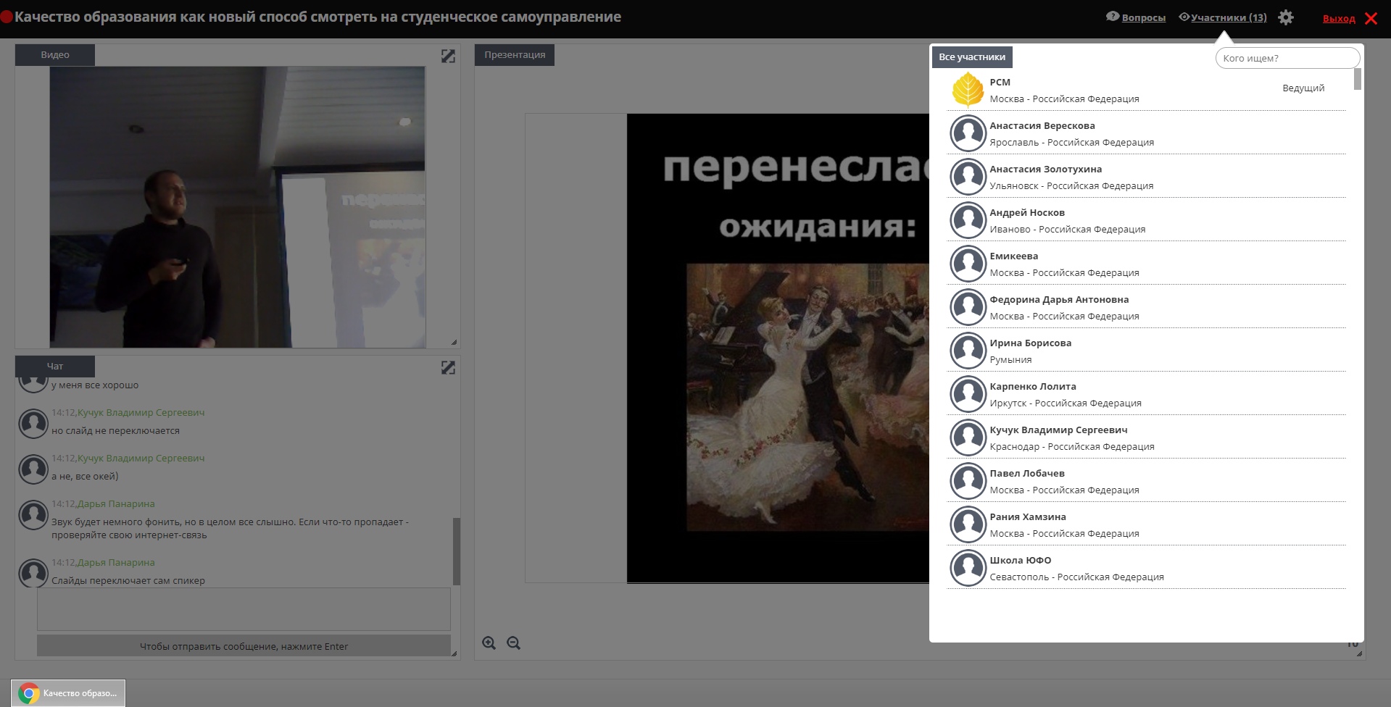Click the chat scrollbar
The width and height of the screenshot is (1391, 707).
(x=456, y=551)
